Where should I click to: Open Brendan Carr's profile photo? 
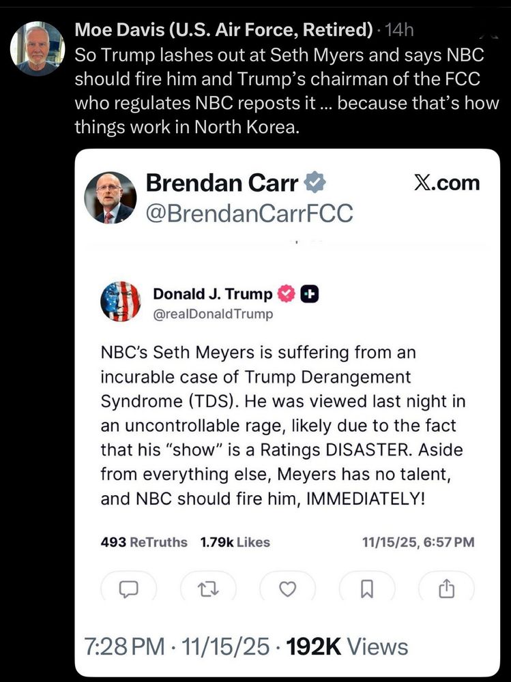[x=110, y=198]
